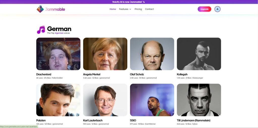Select the 2.5K uses stats line
Image resolution: width=258 pixels, height=128 pixels.
tap(143, 78)
